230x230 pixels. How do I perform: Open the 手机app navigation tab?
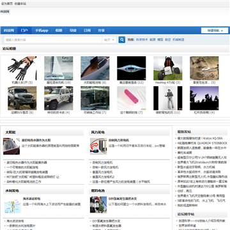pos(42,31)
